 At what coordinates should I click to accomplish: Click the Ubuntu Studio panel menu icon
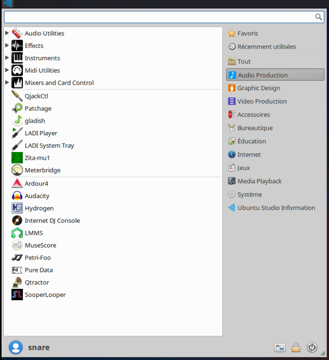tap(8, 3)
